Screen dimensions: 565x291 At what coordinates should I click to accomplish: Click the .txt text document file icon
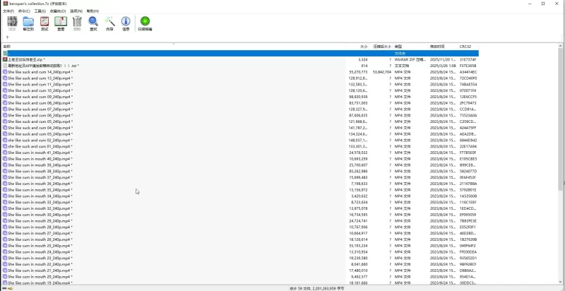coord(5,66)
